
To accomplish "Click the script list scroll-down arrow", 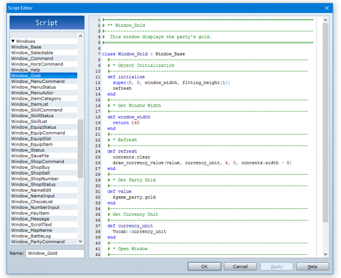I will 81,241.
